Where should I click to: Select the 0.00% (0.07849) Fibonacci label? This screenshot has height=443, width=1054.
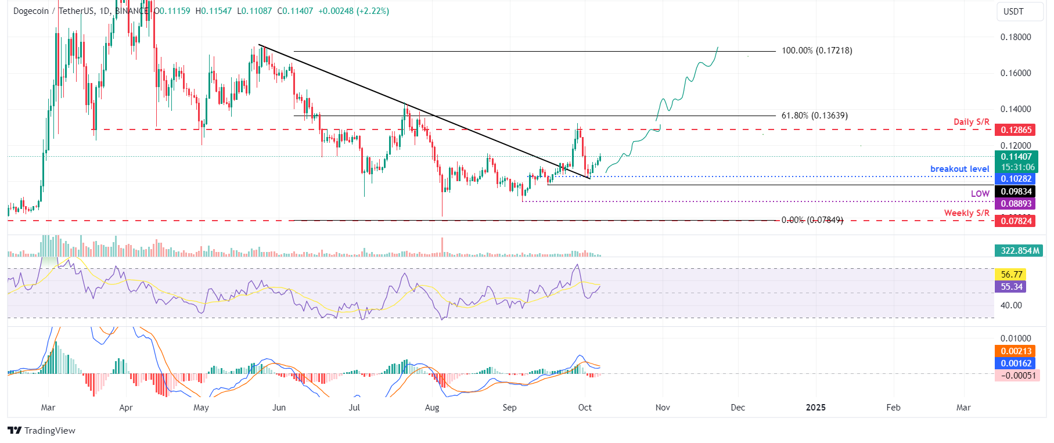[812, 220]
